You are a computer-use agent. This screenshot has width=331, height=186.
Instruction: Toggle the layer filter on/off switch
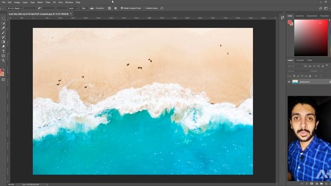327,66
